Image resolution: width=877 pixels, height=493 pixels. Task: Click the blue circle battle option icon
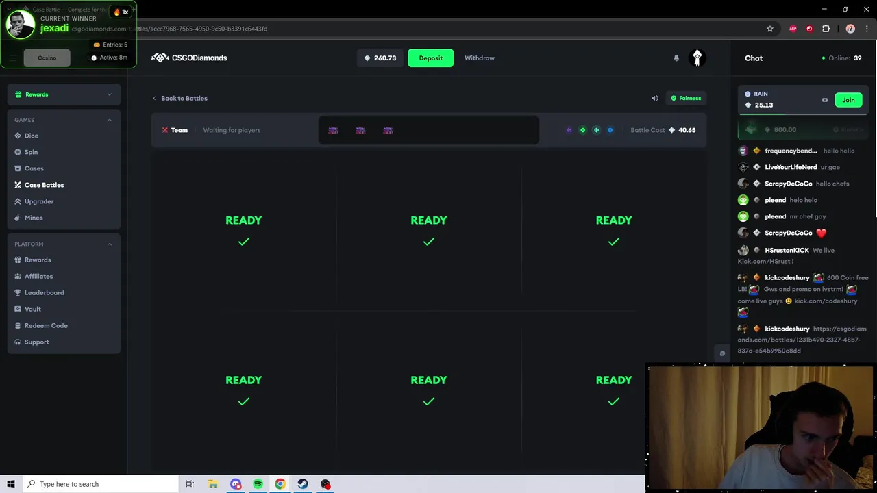pos(610,130)
